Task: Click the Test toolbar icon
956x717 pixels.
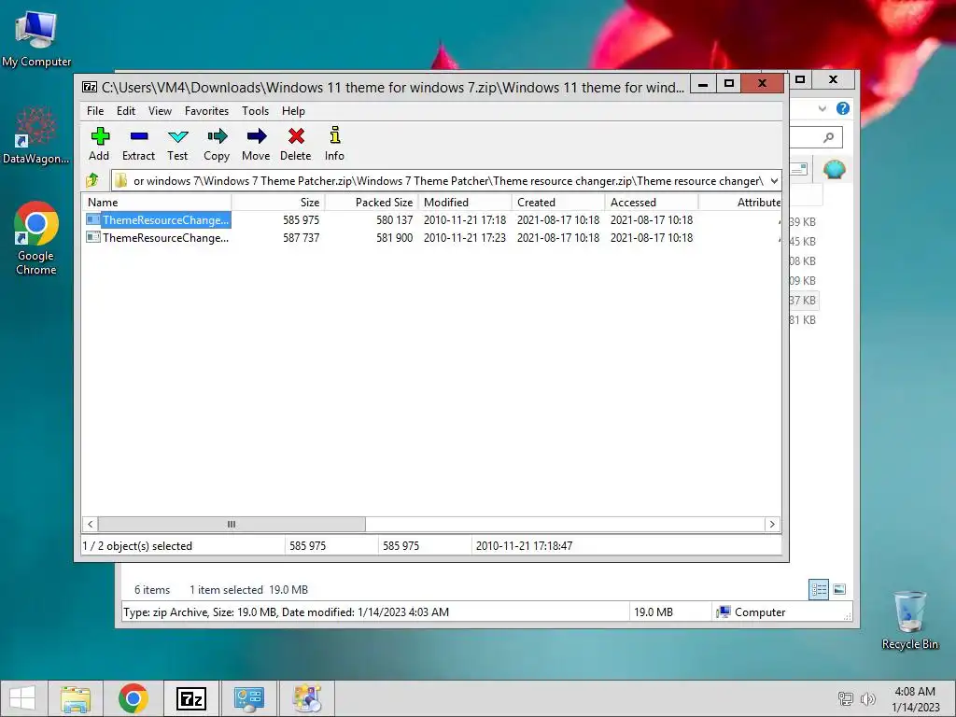Action: 177,144
